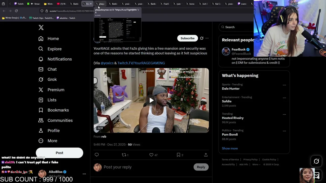The image size is (326, 183).
Task: Open options for Safdie trend
Action: [284, 98]
